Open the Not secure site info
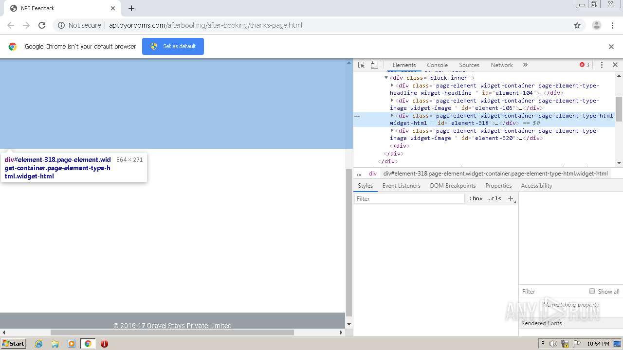The width and height of the screenshot is (623, 350). 79,25
